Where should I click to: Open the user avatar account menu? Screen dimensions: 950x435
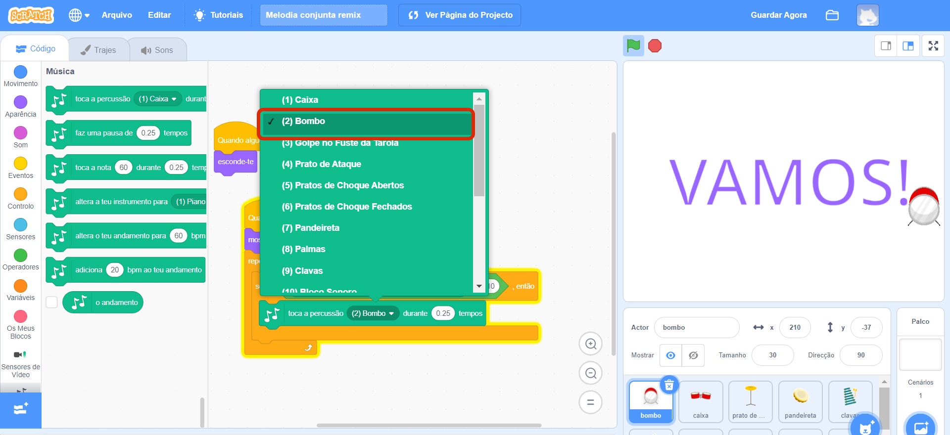click(x=868, y=15)
